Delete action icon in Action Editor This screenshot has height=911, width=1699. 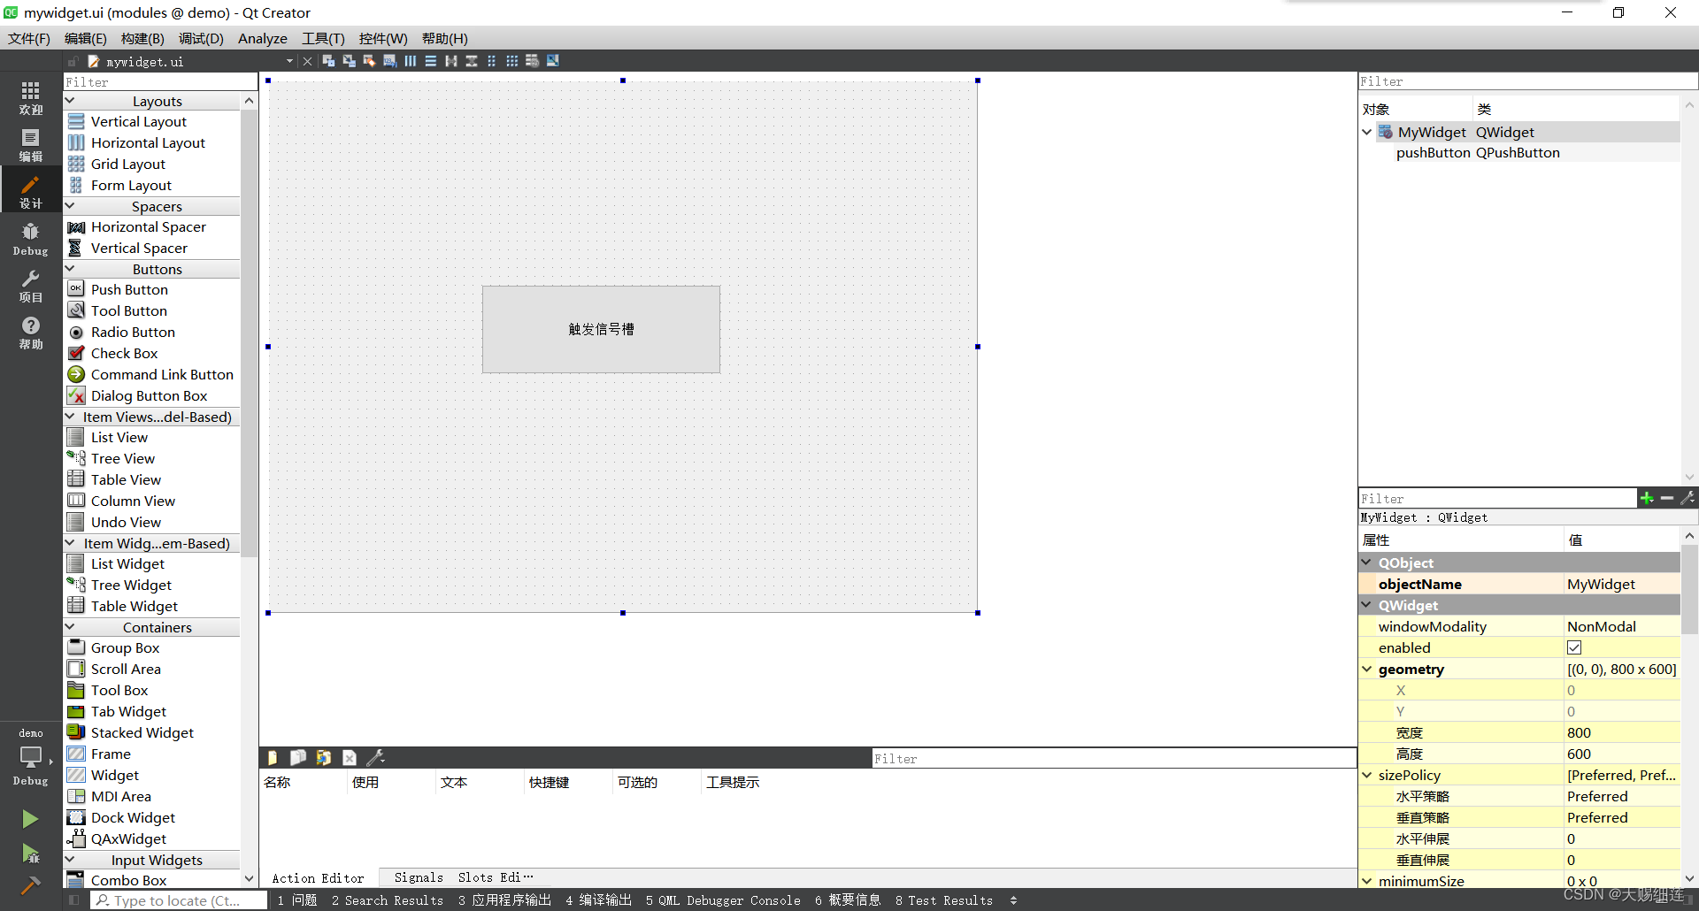(350, 758)
